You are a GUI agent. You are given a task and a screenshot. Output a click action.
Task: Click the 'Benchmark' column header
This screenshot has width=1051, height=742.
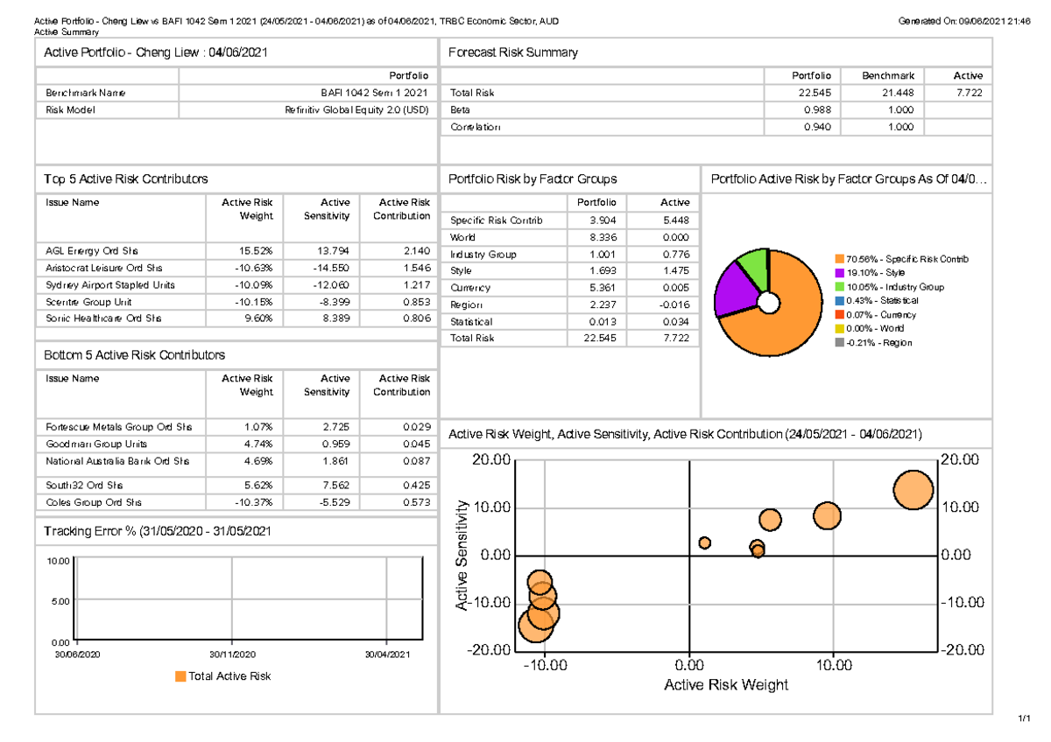tap(888, 76)
